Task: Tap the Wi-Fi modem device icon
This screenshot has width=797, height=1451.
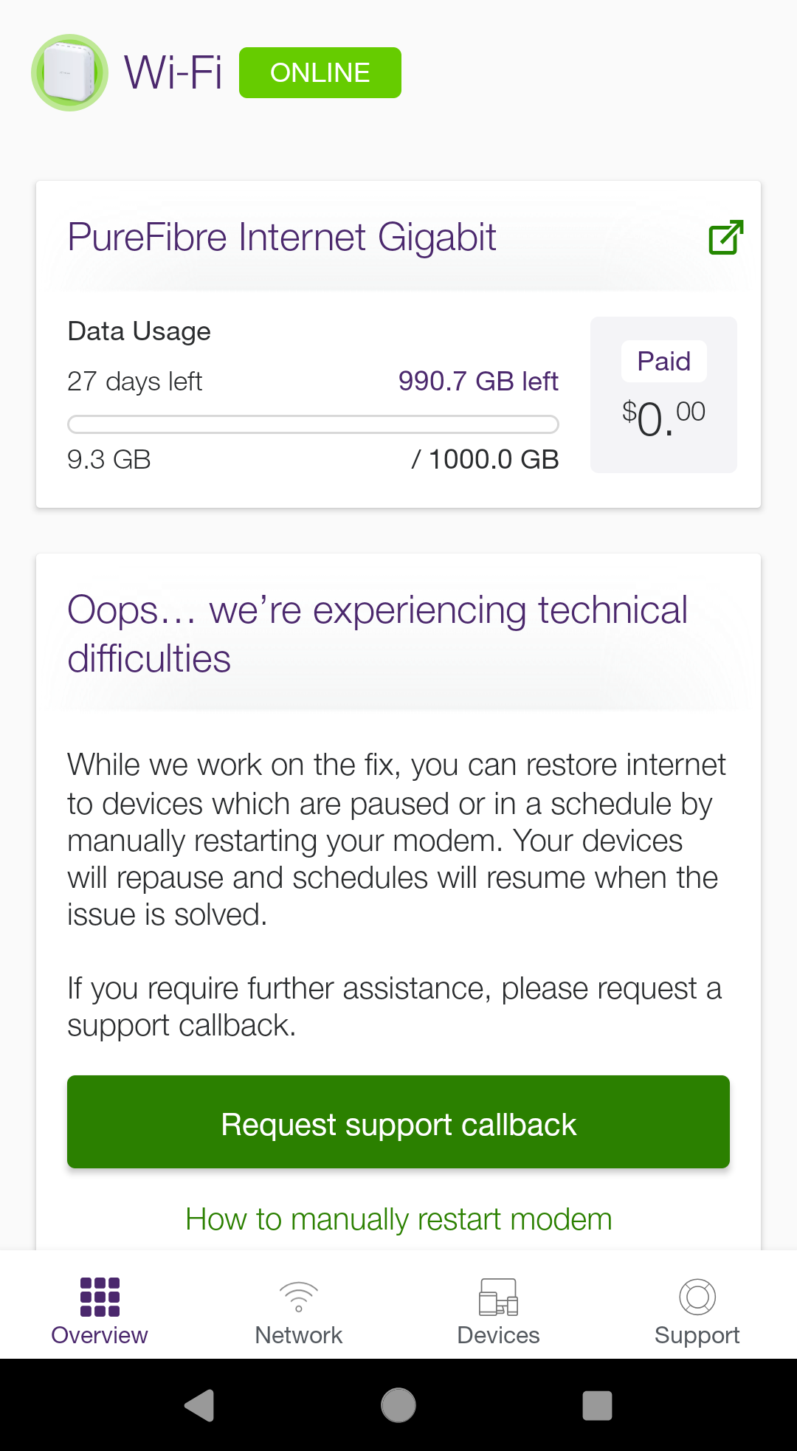Action: [70, 73]
